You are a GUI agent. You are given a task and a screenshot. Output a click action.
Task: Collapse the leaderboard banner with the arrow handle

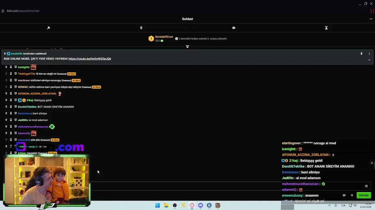pos(187,47)
